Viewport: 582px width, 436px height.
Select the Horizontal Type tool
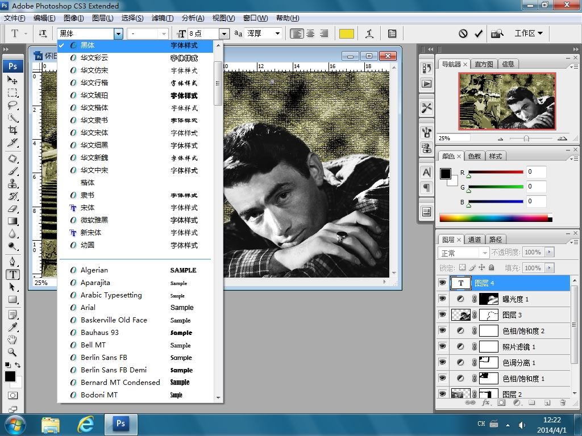[x=13, y=274]
